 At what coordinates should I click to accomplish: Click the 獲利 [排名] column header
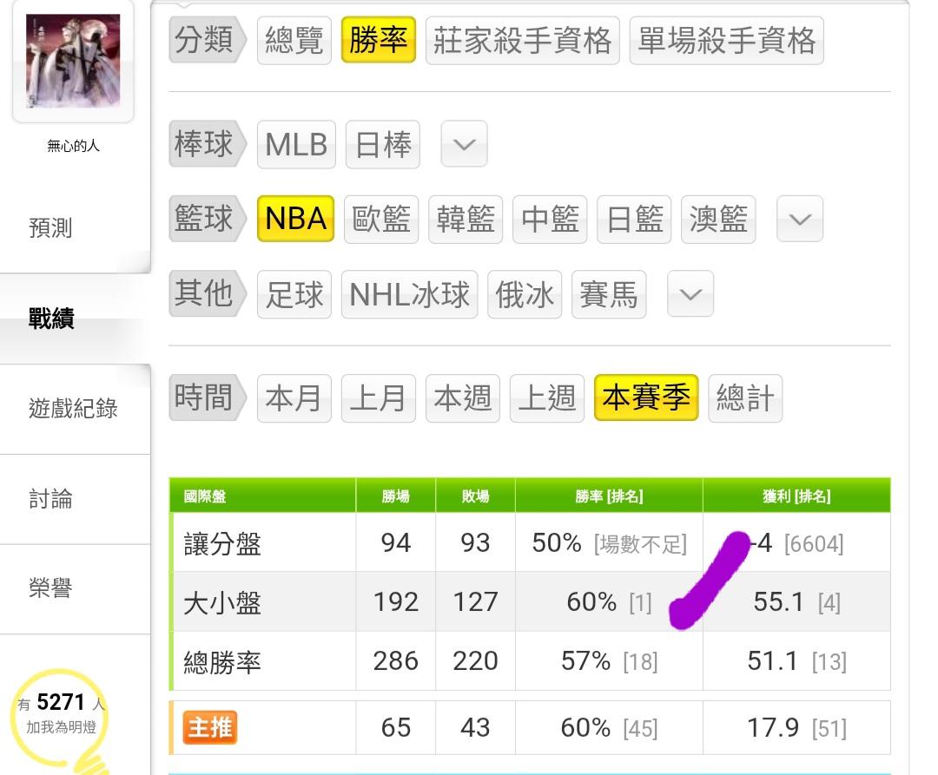(796, 496)
